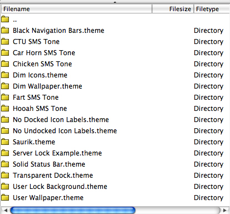Click the Transparent Dock.theme folder icon

(5, 175)
